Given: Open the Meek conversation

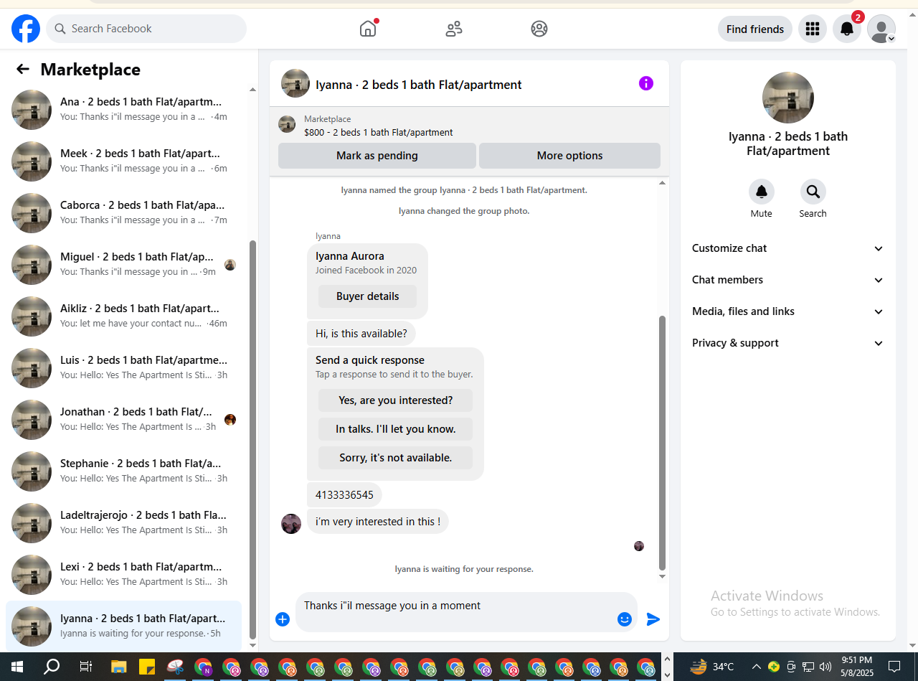Looking at the screenshot, I should [123, 161].
